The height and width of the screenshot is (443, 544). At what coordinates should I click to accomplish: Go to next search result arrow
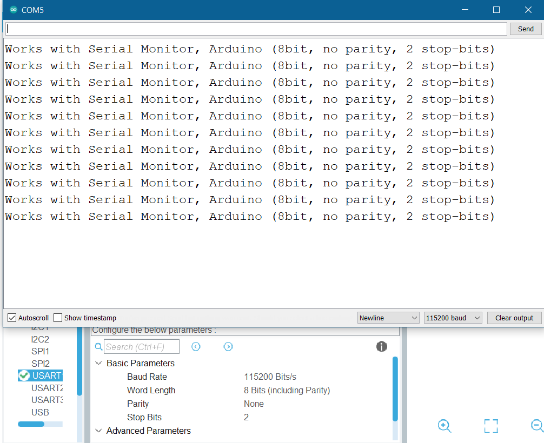pos(228,347)
